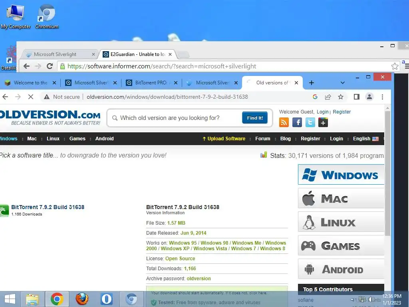
Task: Open the Twitter icon
Action: 310,122
